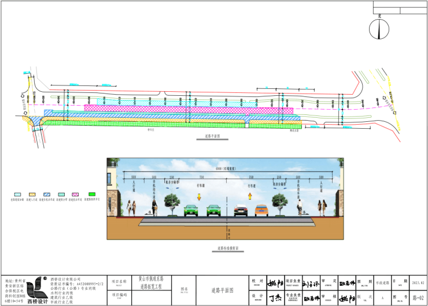Viewport: 428px width, 306px height.
Task: Click the signature beside 校对
Action: (x=275, y=283)
